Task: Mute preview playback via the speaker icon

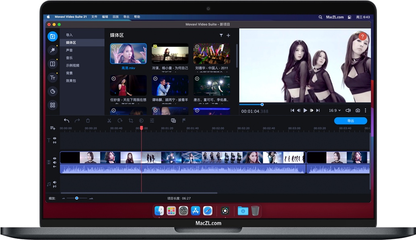Action: click(x=348, y=110)
